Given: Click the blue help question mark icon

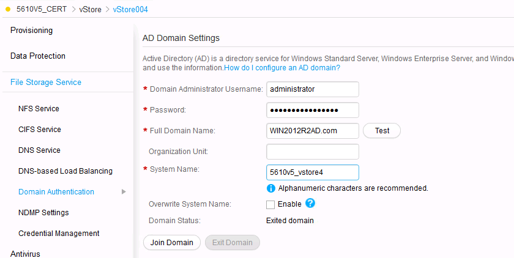Looking at the screenshot, I should click(x=310, y=204).
